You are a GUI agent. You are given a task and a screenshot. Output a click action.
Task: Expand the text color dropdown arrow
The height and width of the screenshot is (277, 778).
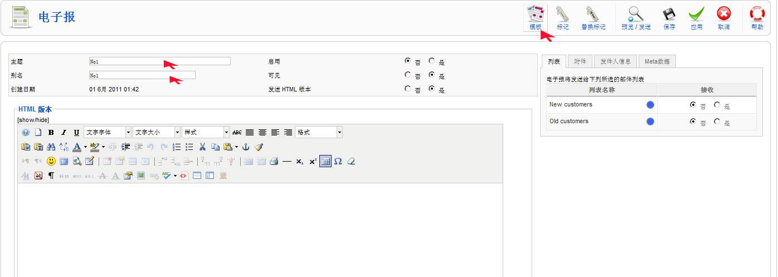[85, 147]
